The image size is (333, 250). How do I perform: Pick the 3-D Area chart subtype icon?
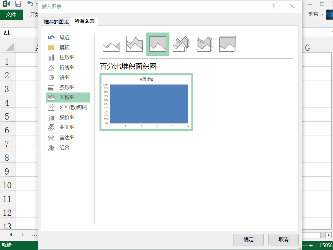(181, 44)
